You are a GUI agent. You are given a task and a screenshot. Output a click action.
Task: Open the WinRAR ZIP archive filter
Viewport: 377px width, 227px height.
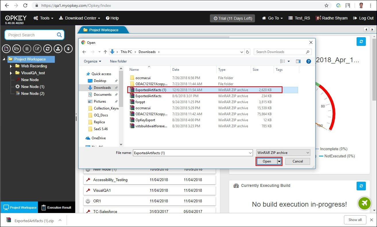click(283, 153)
